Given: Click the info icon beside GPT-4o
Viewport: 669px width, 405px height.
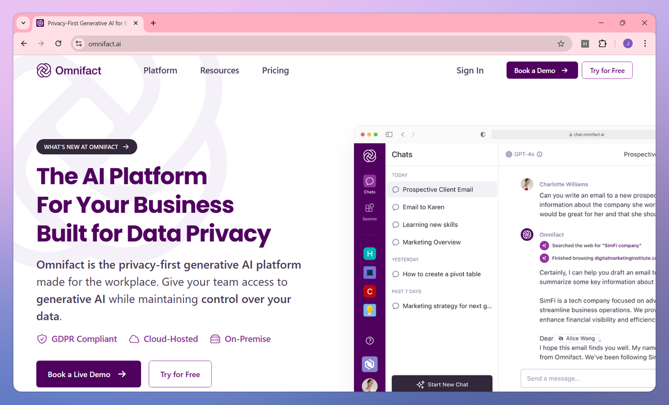Looking at the screenshot, I should click(540, 154).
